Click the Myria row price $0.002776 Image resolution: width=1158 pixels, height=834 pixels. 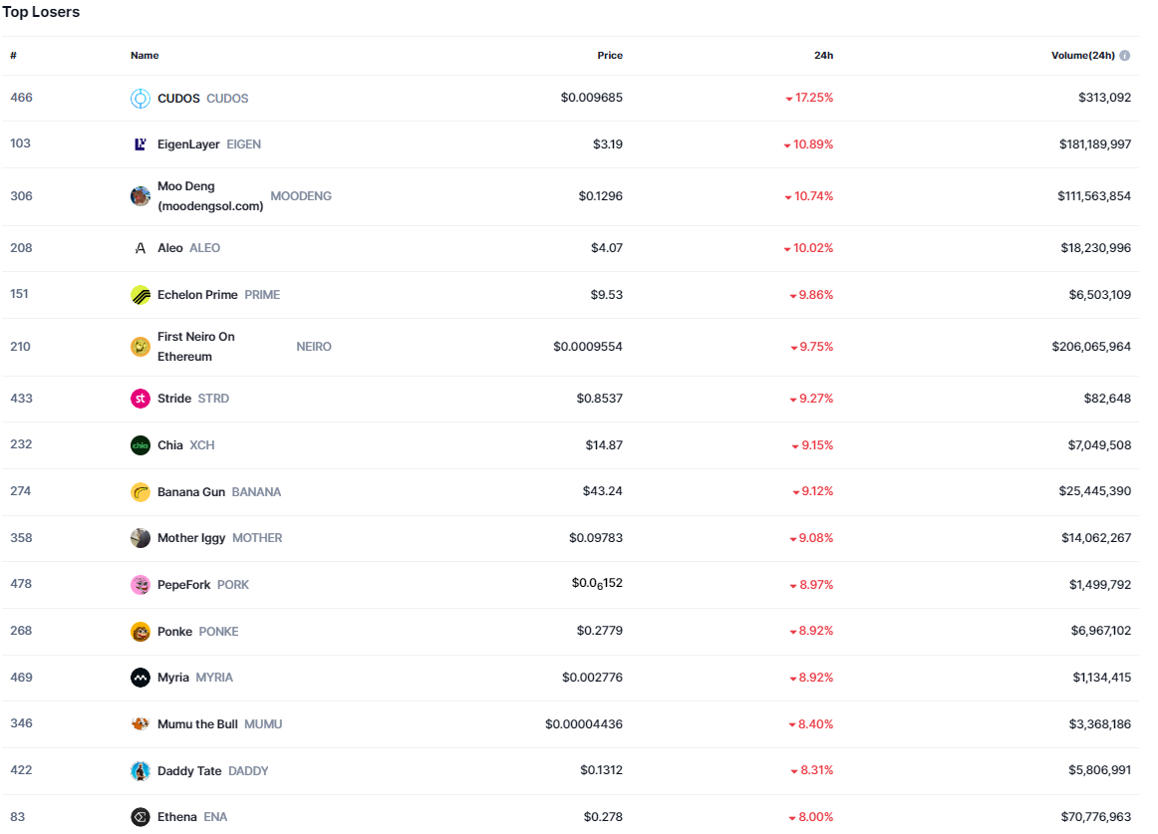(x=592, y=678)
